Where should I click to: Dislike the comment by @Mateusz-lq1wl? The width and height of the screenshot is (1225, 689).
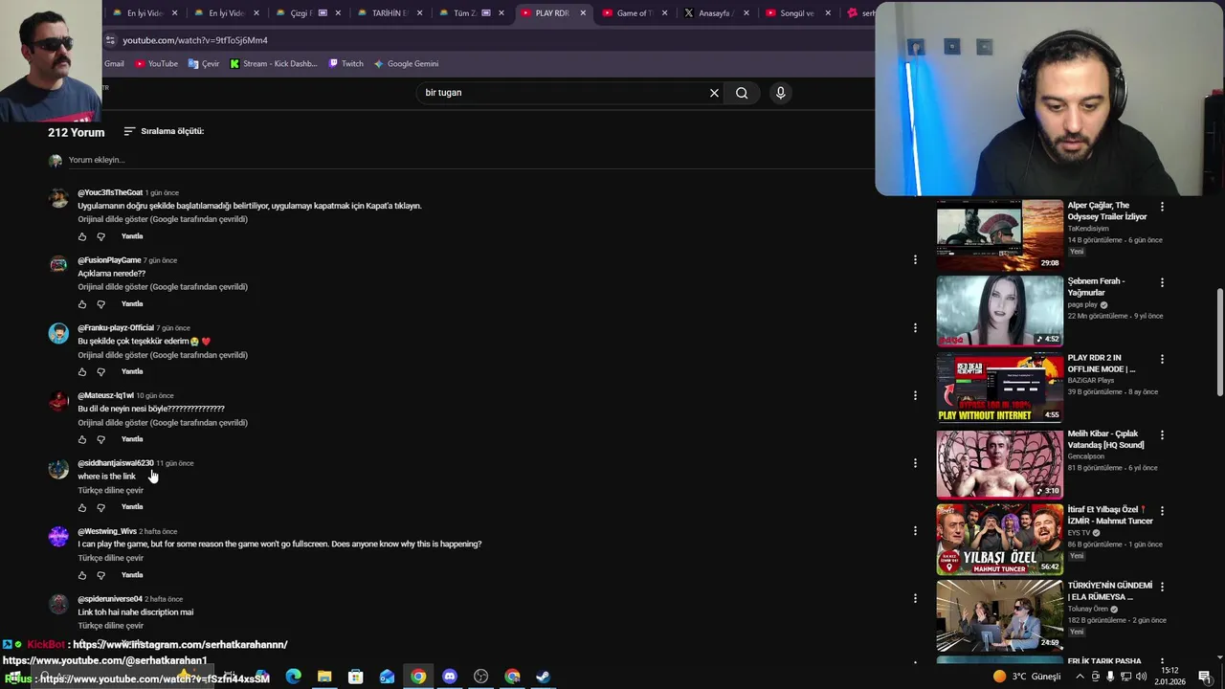[x=101, y=440]
